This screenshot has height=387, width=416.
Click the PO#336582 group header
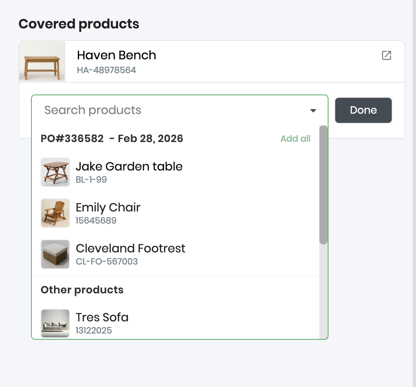pyautogui.click(x=112, y=139)
